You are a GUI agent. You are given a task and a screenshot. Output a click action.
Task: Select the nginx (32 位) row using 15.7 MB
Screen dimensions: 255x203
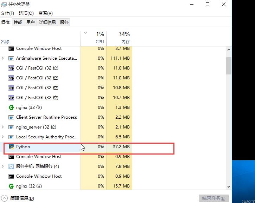pos(66,186)
